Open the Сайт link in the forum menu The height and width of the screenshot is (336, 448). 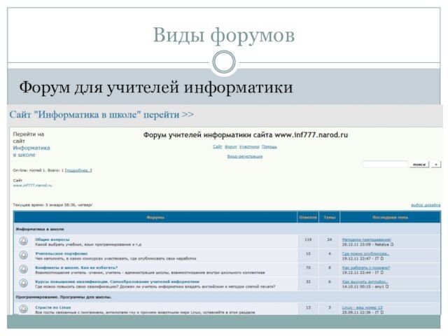(217, 147)
